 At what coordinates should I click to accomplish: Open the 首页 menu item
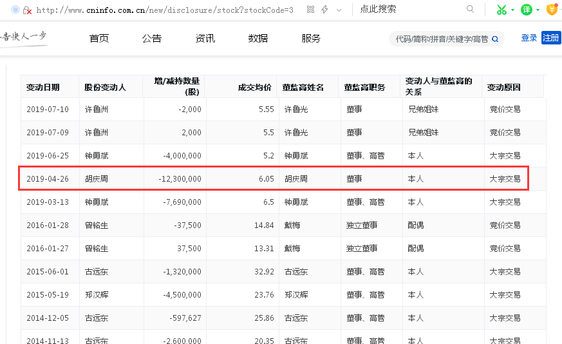[99, 39]
